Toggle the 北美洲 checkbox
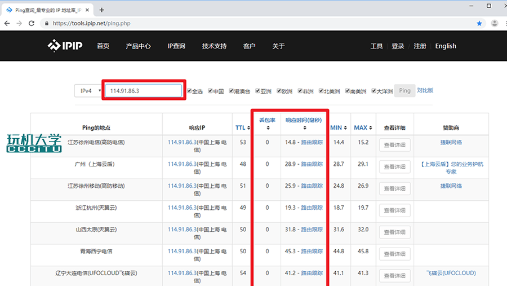This screenshot has width=507, height=286. click(321, 91)
